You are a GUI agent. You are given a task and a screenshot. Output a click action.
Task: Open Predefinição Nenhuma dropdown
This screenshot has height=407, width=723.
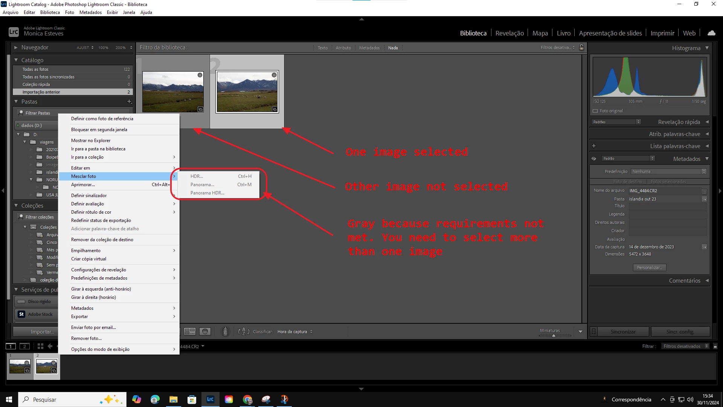point(668,171)
